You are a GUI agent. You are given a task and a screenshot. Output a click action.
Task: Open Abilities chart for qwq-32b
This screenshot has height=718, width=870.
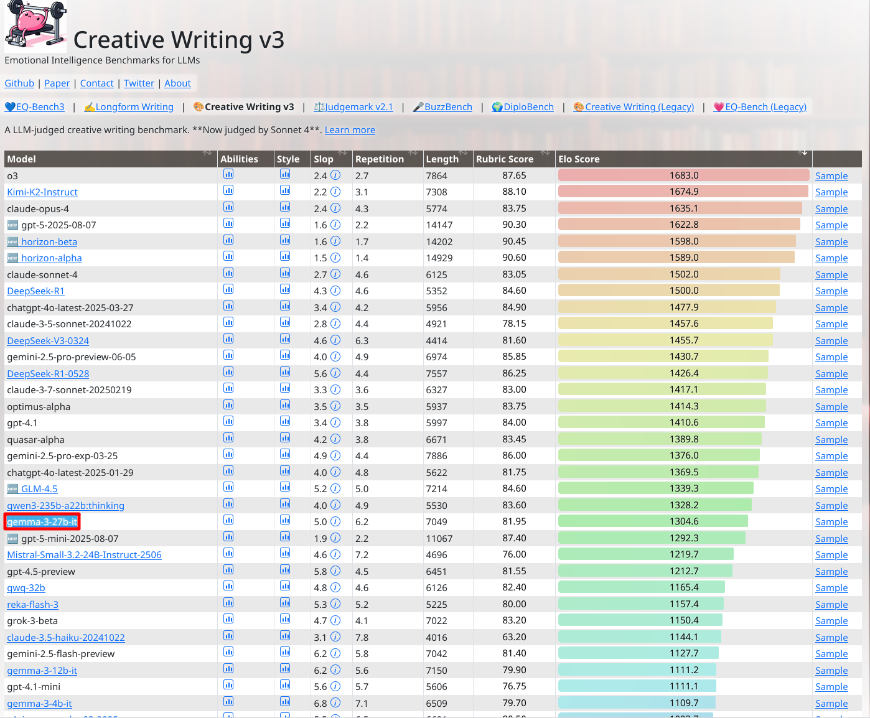[228, 586]
